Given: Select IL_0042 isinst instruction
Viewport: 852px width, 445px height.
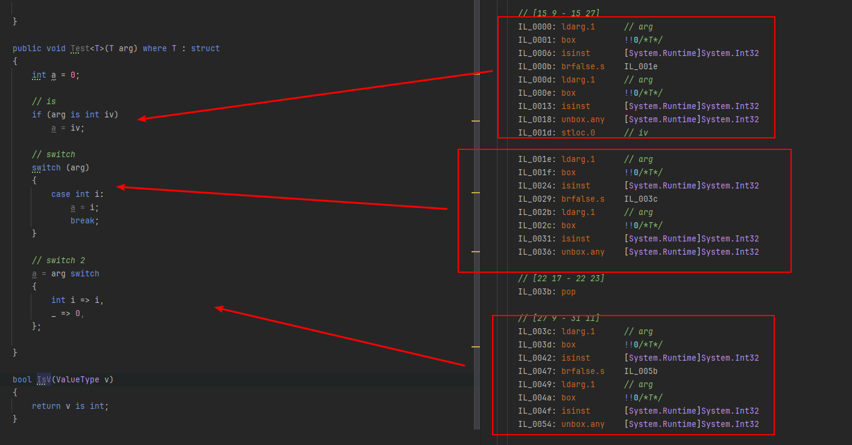Looking at the screenshot, I should 638,358.
